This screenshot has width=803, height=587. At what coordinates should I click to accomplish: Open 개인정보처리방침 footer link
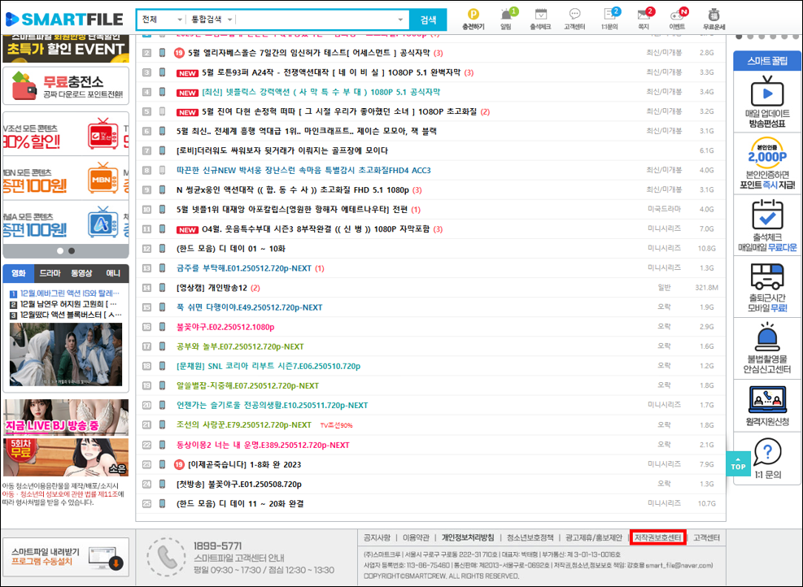[x=468, y=537]
